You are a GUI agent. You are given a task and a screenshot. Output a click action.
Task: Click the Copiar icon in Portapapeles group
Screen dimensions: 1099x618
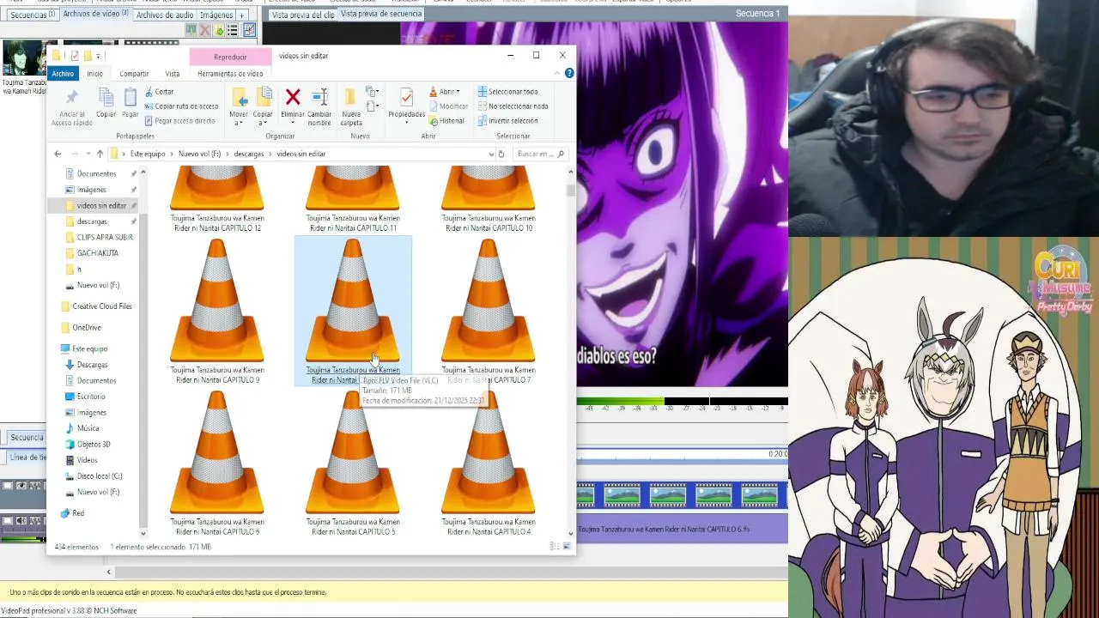tap(106, 98)
